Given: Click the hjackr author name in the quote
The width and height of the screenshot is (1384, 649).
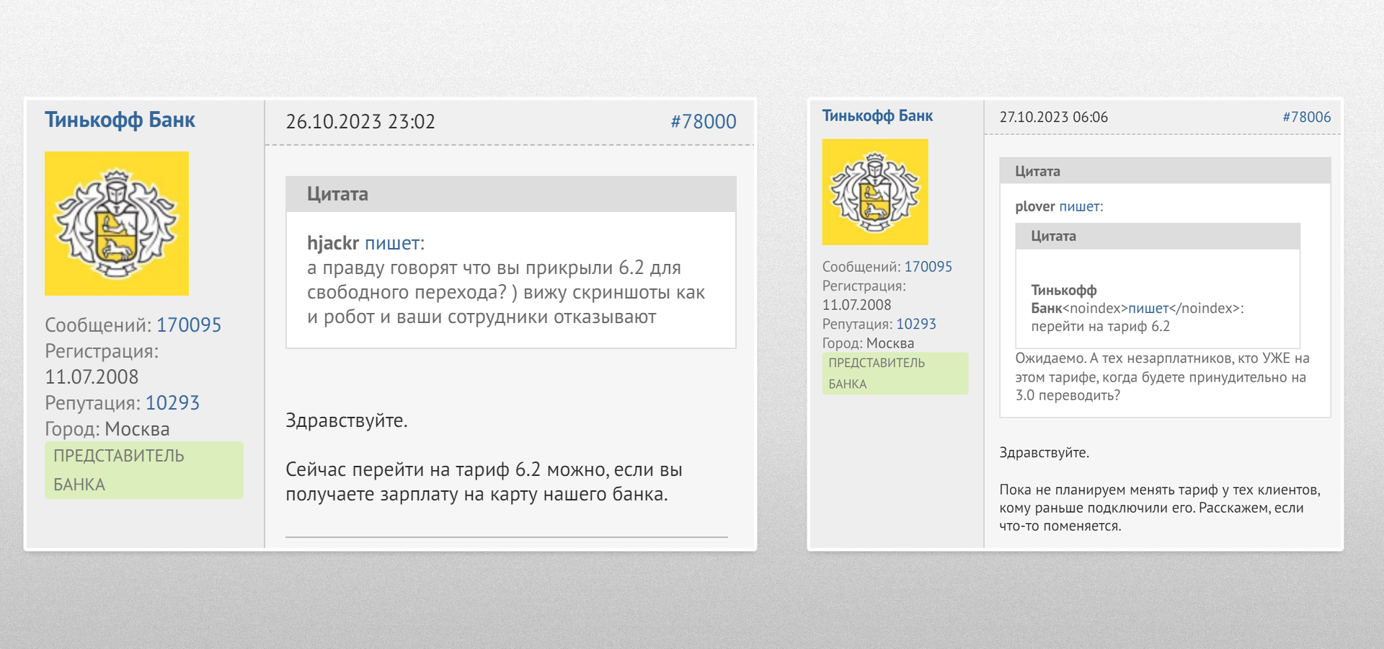Looking at the screenshot, I should click(333, 243).
